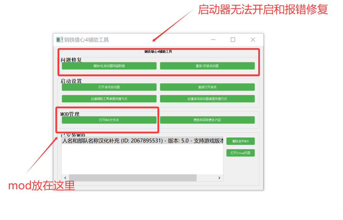Image resolution: width=343 pixels, height=220 pixels.
Task: Click 更新和获取更多内容 button
Action: coord(207,120)
